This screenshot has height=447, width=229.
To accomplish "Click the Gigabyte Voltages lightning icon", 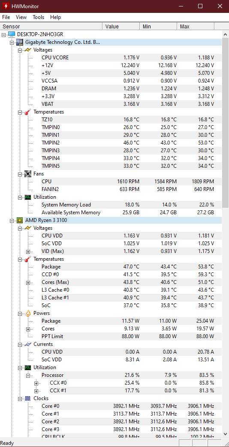I will click(x=28, y=50).
